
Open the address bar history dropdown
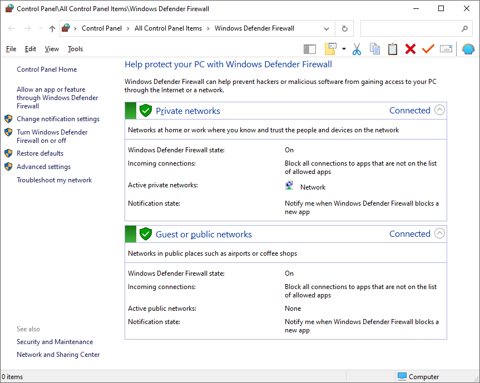(x=328, y=28)
